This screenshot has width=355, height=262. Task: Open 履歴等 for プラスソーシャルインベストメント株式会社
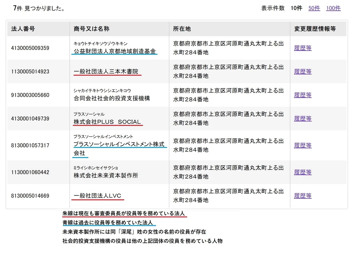(x=303, y=145)
